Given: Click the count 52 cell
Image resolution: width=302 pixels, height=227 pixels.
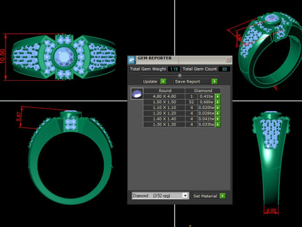Looking at the screenshot, I should 191,102.
